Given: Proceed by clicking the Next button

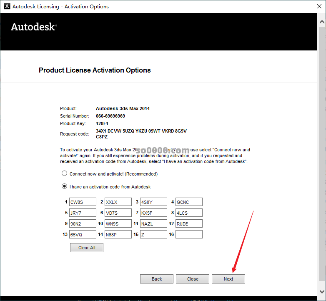Looking at the screenshot, I should [228, 279].
